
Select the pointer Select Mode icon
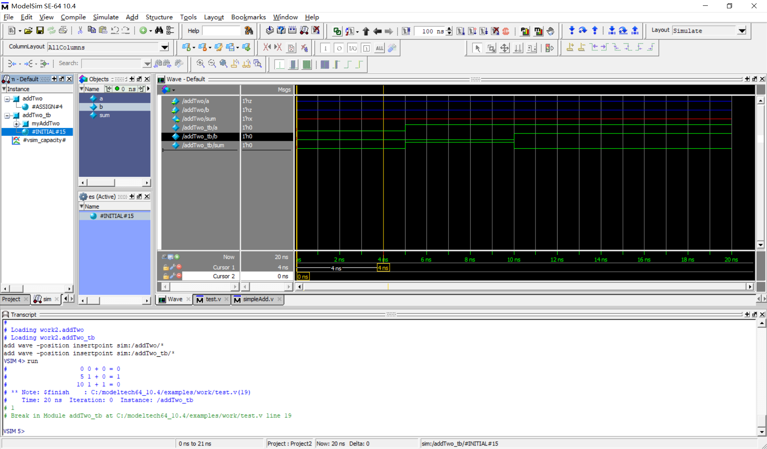[x=478, y=48]
